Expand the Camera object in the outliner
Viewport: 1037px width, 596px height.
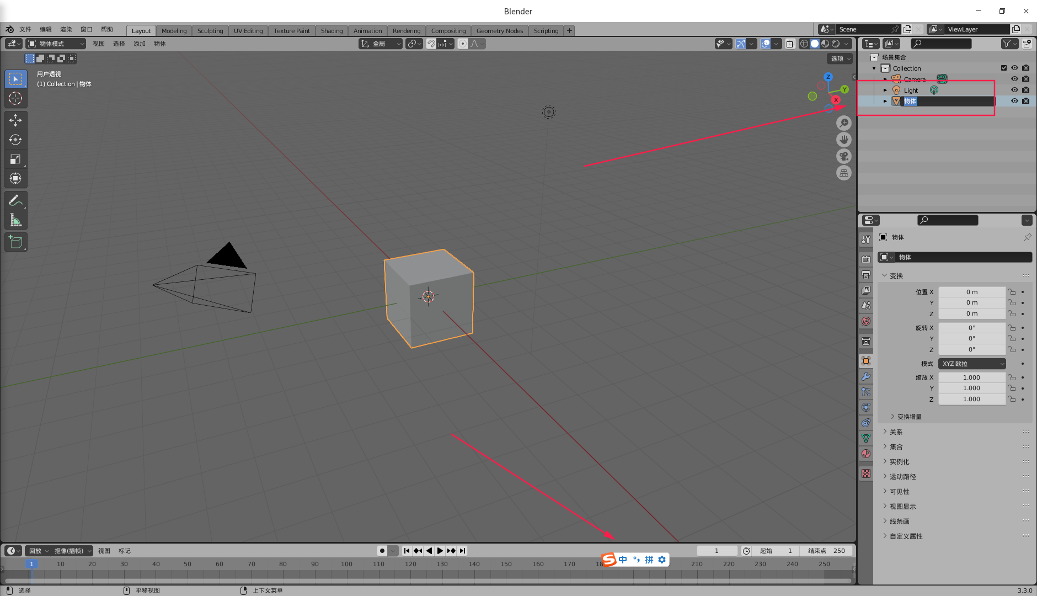886,79
